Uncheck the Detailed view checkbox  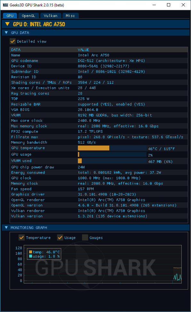12,41
